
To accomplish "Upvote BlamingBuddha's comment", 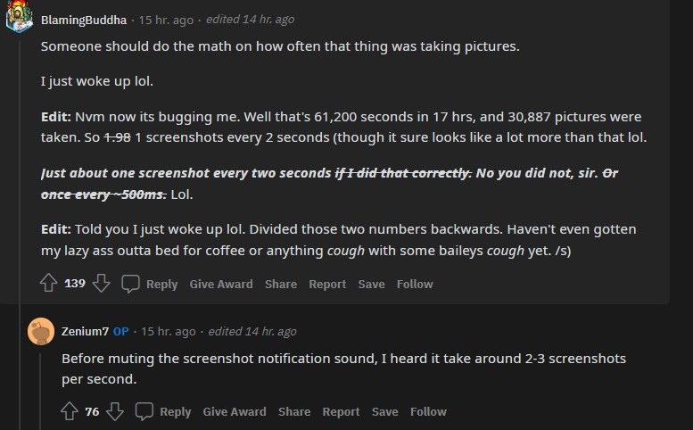I will (49, 284).
